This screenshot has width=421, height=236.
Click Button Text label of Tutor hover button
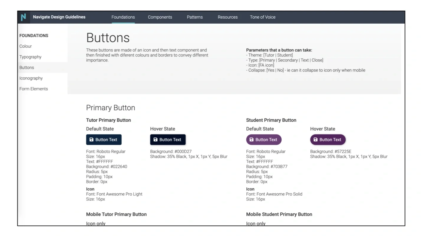click(170, 140)
